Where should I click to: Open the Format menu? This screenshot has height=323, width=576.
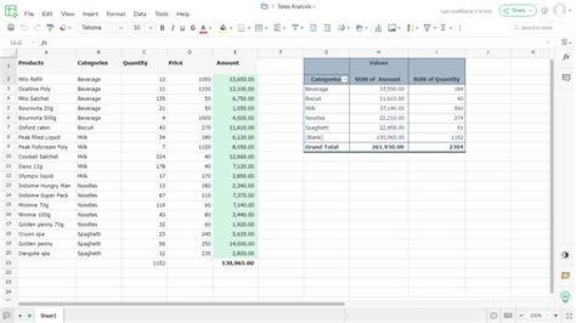(x=116, y=14)
